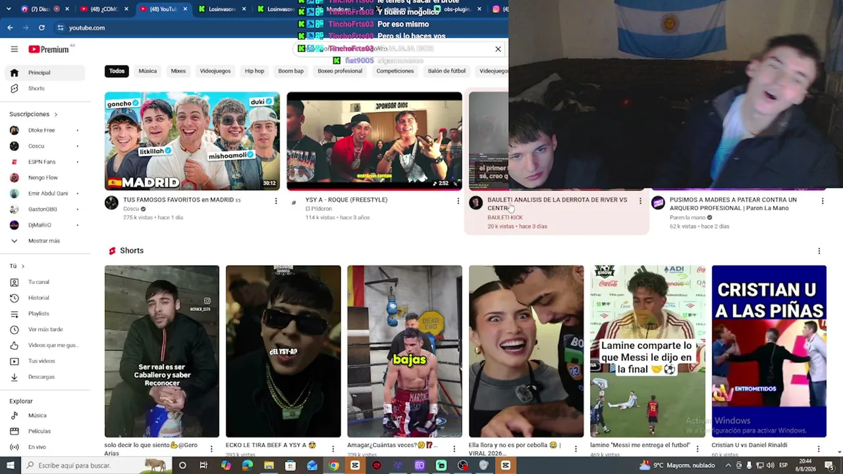Open options menu for TUS FAMOSOS FAVORITOS video

coord(276,201)
